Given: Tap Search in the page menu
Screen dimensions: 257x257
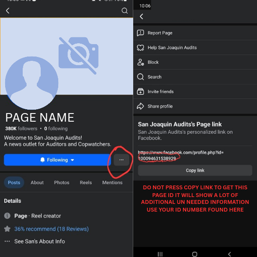Looking at the screenshot, I should (x=154, y=77).
